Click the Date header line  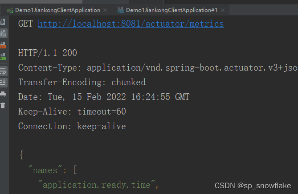[104, 97]
